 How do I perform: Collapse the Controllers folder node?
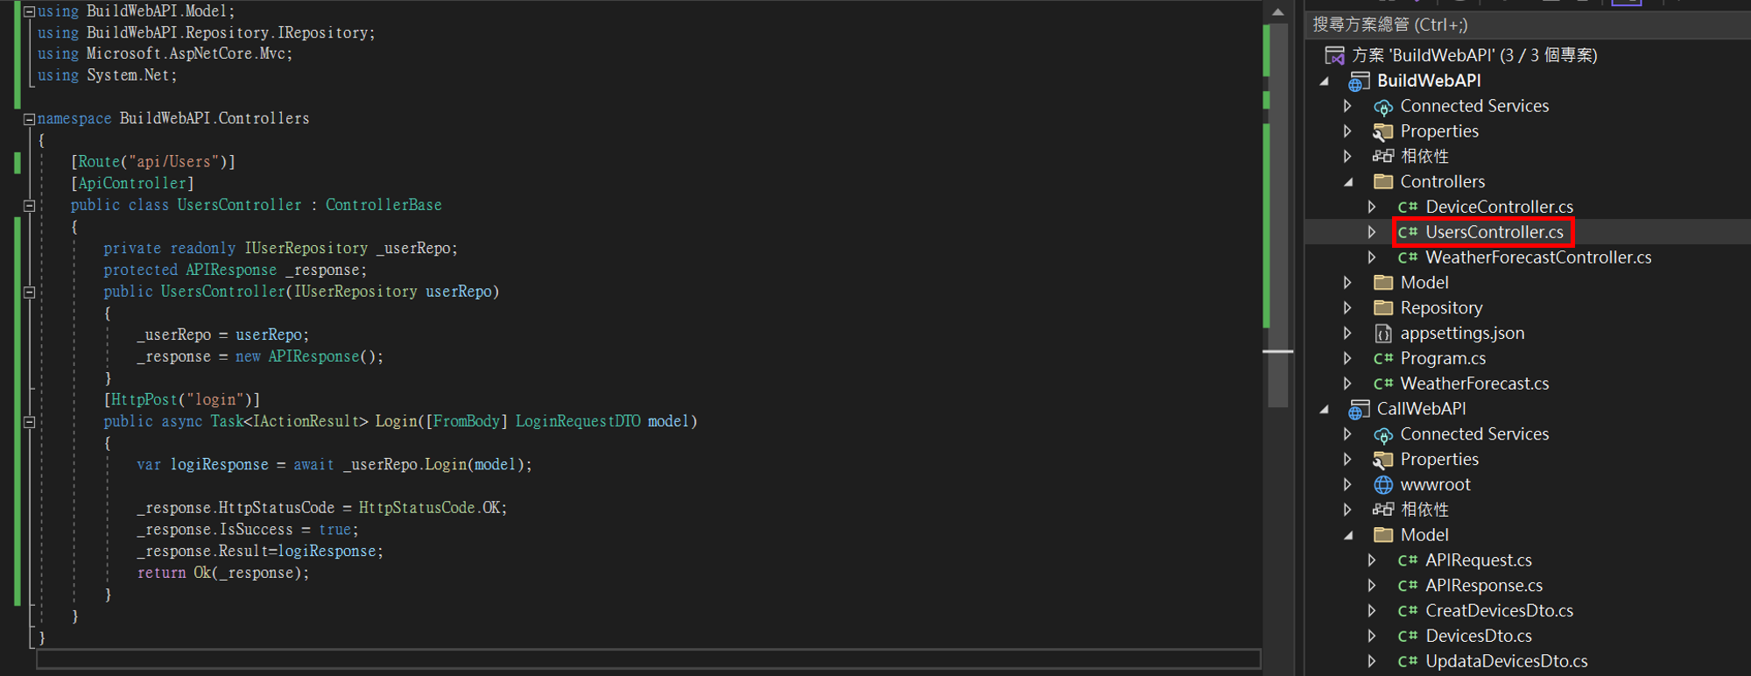tap(1349, 182)
